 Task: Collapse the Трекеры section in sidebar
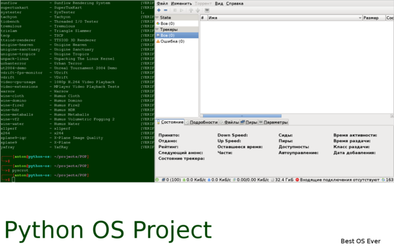click(x=158, y=29)
